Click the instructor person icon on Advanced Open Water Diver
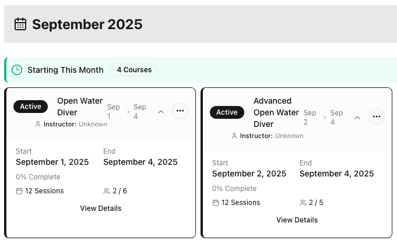 234,136
